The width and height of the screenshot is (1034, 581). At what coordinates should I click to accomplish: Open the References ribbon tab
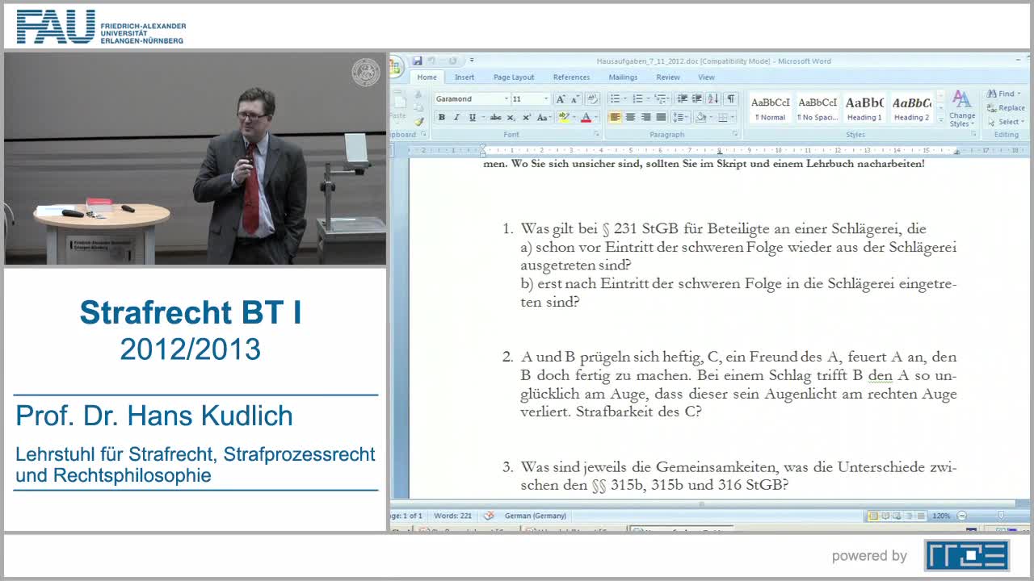coord(571,77)
